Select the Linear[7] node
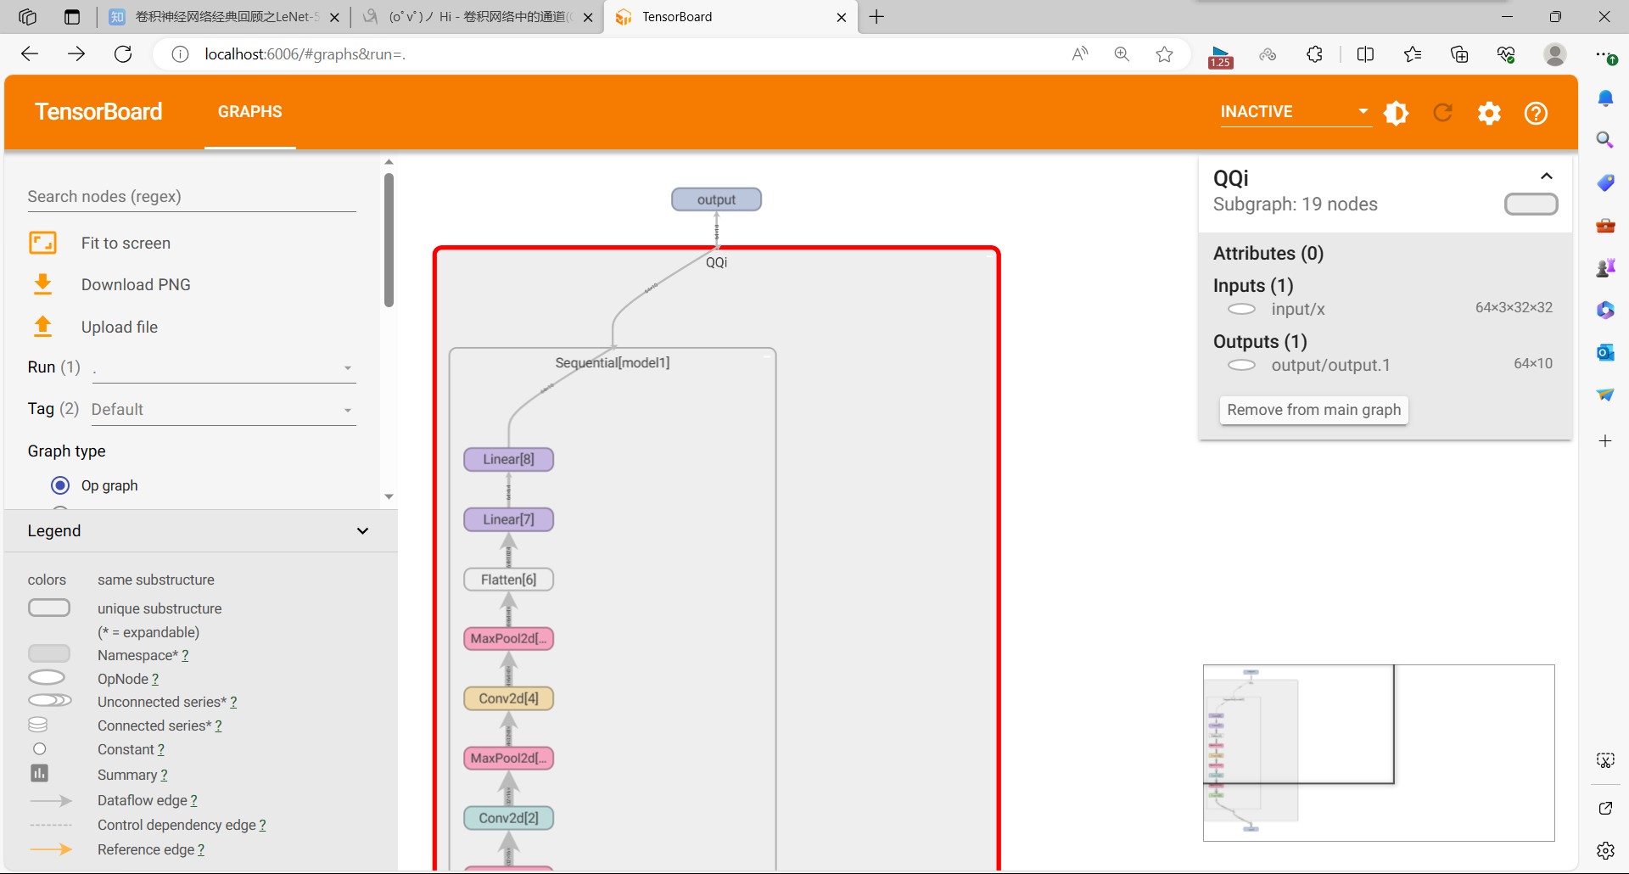The image size is (1629, 874). pos(508,519)
